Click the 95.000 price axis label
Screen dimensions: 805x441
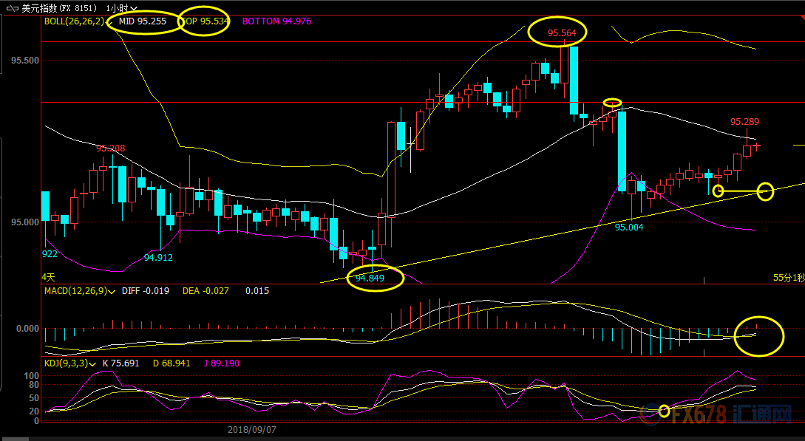pyautogui.click(x=25, y=222)
